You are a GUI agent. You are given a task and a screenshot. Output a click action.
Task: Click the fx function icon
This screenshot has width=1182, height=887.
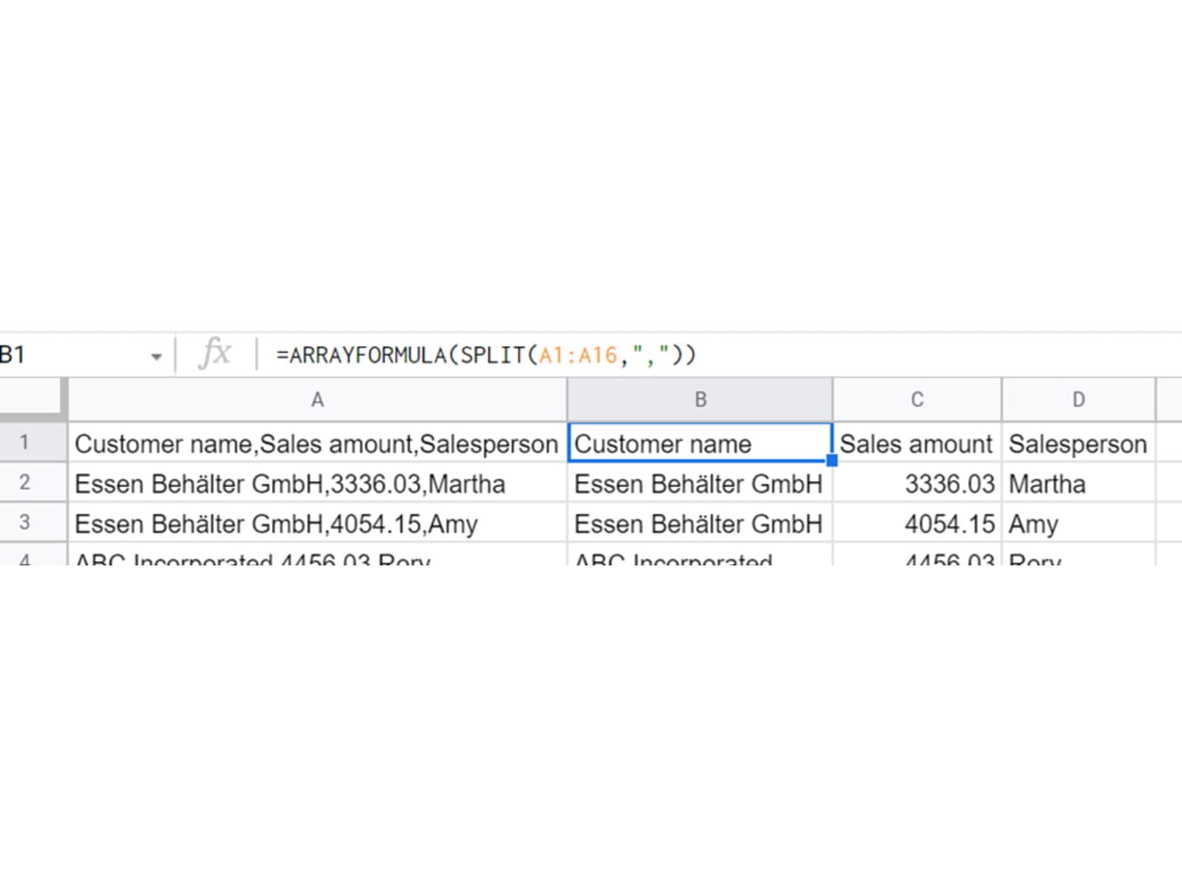point(215,353)
